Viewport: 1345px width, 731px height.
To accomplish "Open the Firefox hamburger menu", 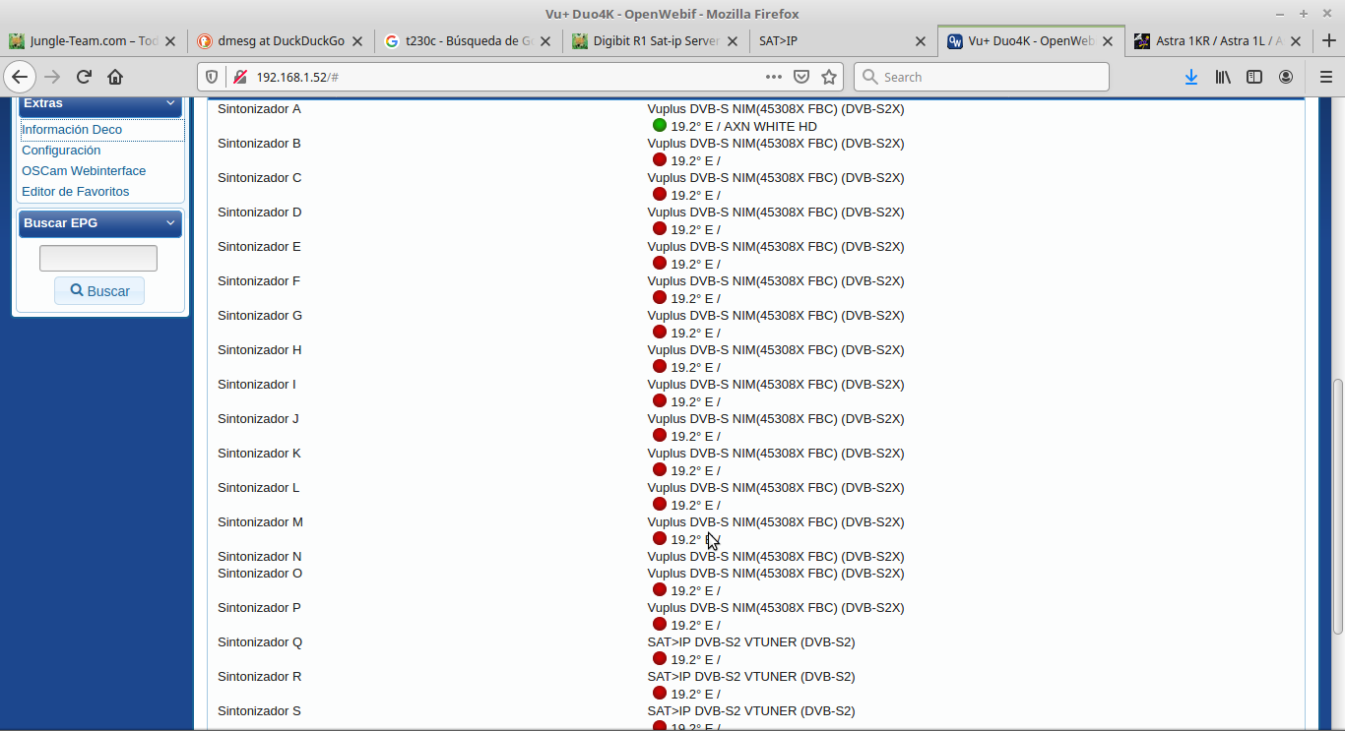I will [x=1325, y=77].
